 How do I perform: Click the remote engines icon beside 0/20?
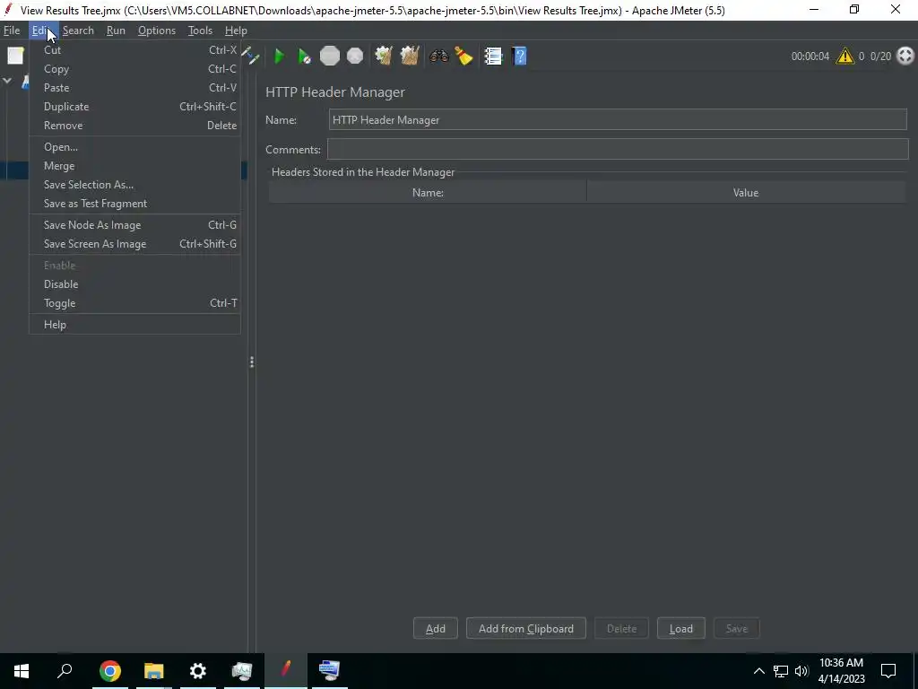click(905, 57)
